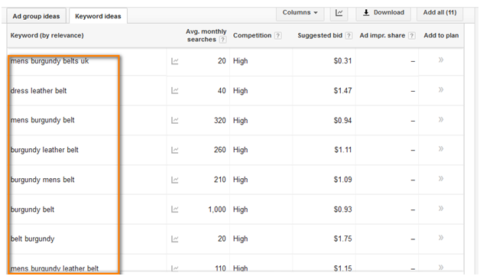The image size is (480, 276).
Task: Show trend chart for mens burgundy belt
Action: coord(174,120)
